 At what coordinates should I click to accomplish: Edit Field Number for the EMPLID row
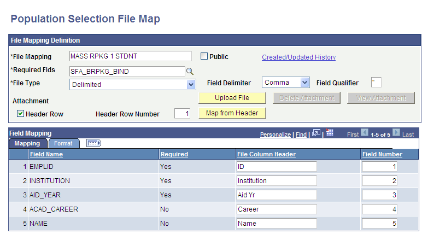(x=379, y=167)
